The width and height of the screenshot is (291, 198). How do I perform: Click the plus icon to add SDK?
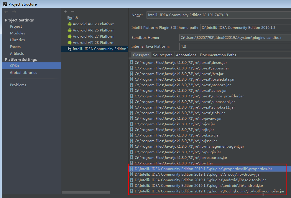65,11
